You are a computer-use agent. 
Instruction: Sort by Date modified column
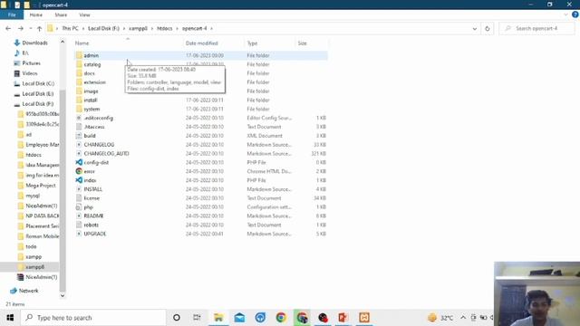(x=201, y=43)
